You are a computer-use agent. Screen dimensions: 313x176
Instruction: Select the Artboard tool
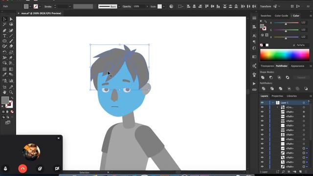pyautogui.click(x=4, y=87)
